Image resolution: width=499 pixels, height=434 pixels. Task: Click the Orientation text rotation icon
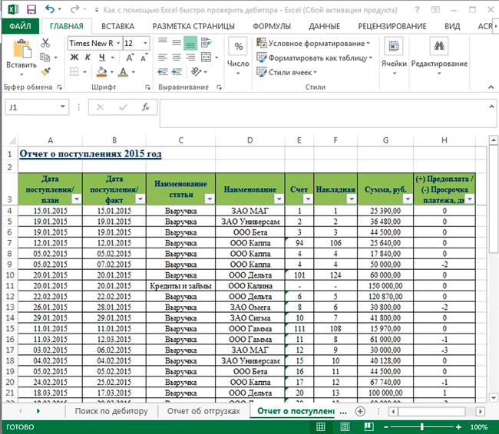click(196, 72)
